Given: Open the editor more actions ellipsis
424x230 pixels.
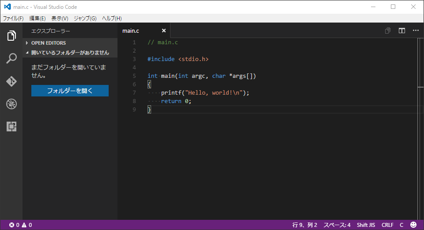Looking at the screenshot, I should 416,31.
